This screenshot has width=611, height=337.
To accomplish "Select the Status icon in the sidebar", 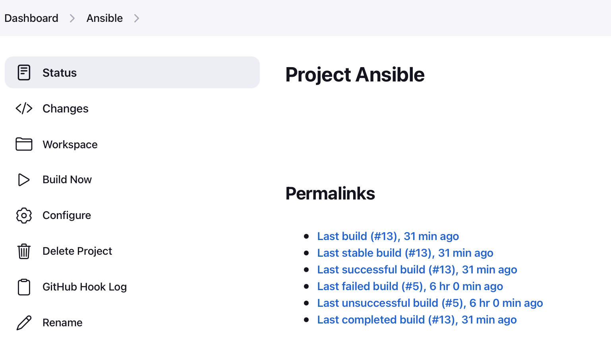I will point(24,72).
